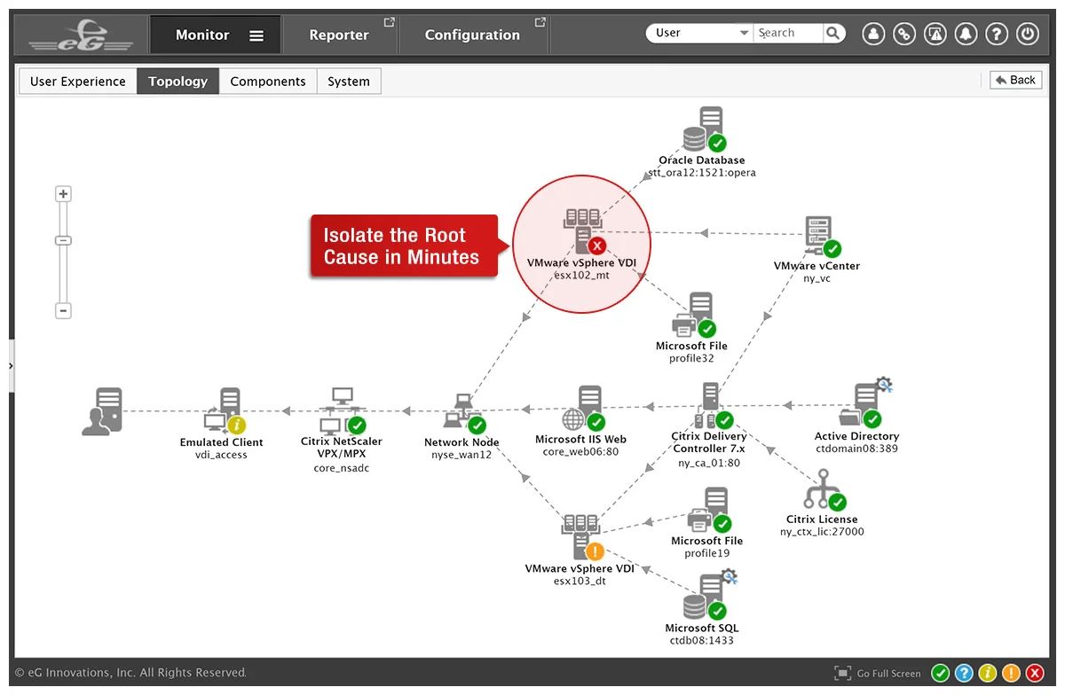Click the zoom slider plus button
This screenshot has width=1065, height=695.
[63, 194]
